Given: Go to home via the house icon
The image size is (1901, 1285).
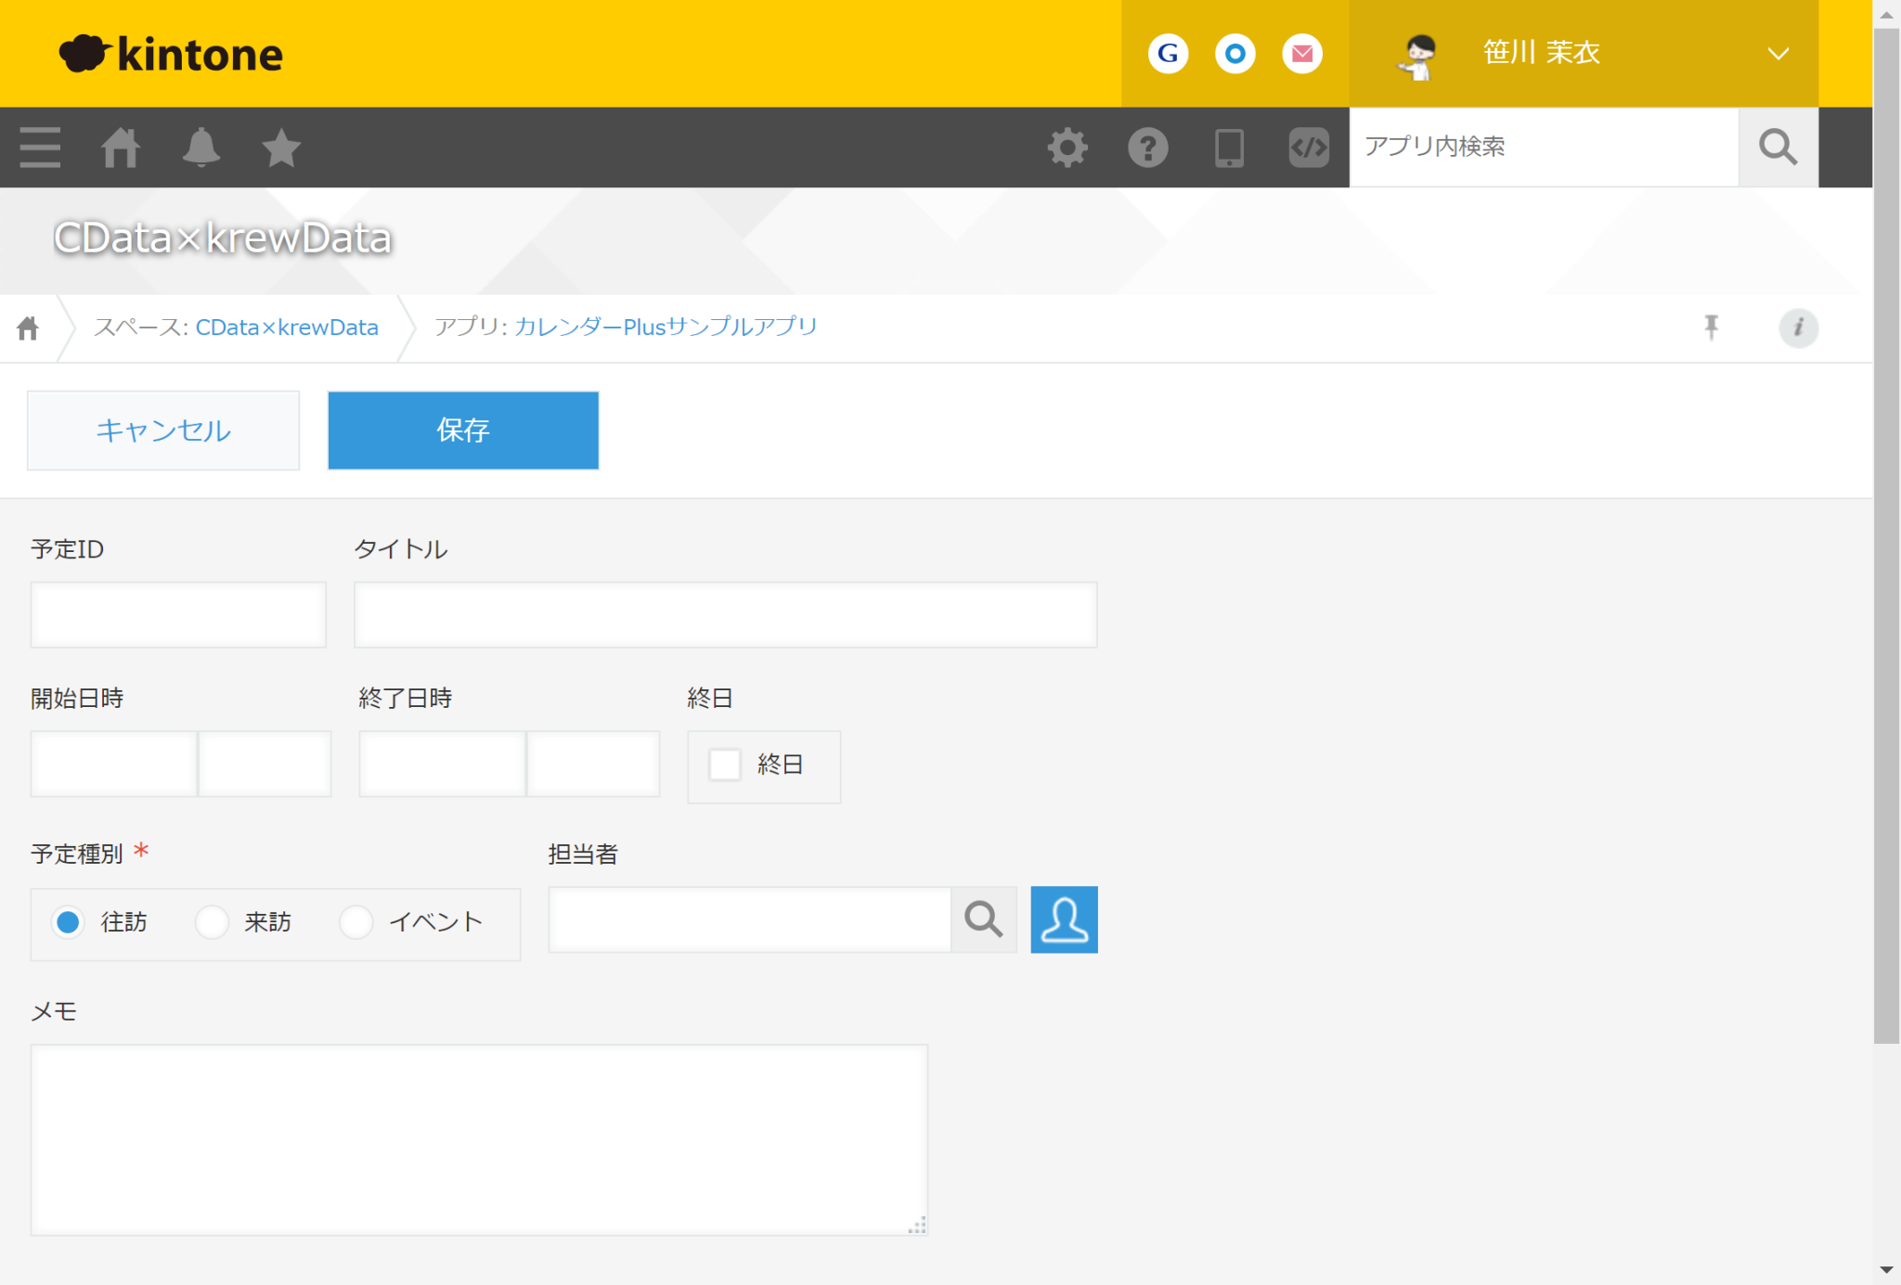Looking at the screenshot, I should 121,147.
